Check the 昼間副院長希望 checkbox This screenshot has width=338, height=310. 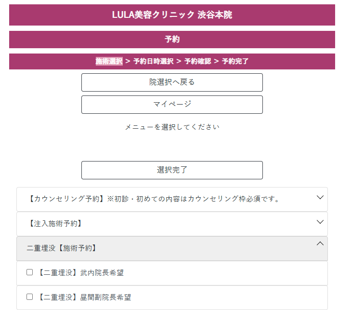click(x=30, y=297)
